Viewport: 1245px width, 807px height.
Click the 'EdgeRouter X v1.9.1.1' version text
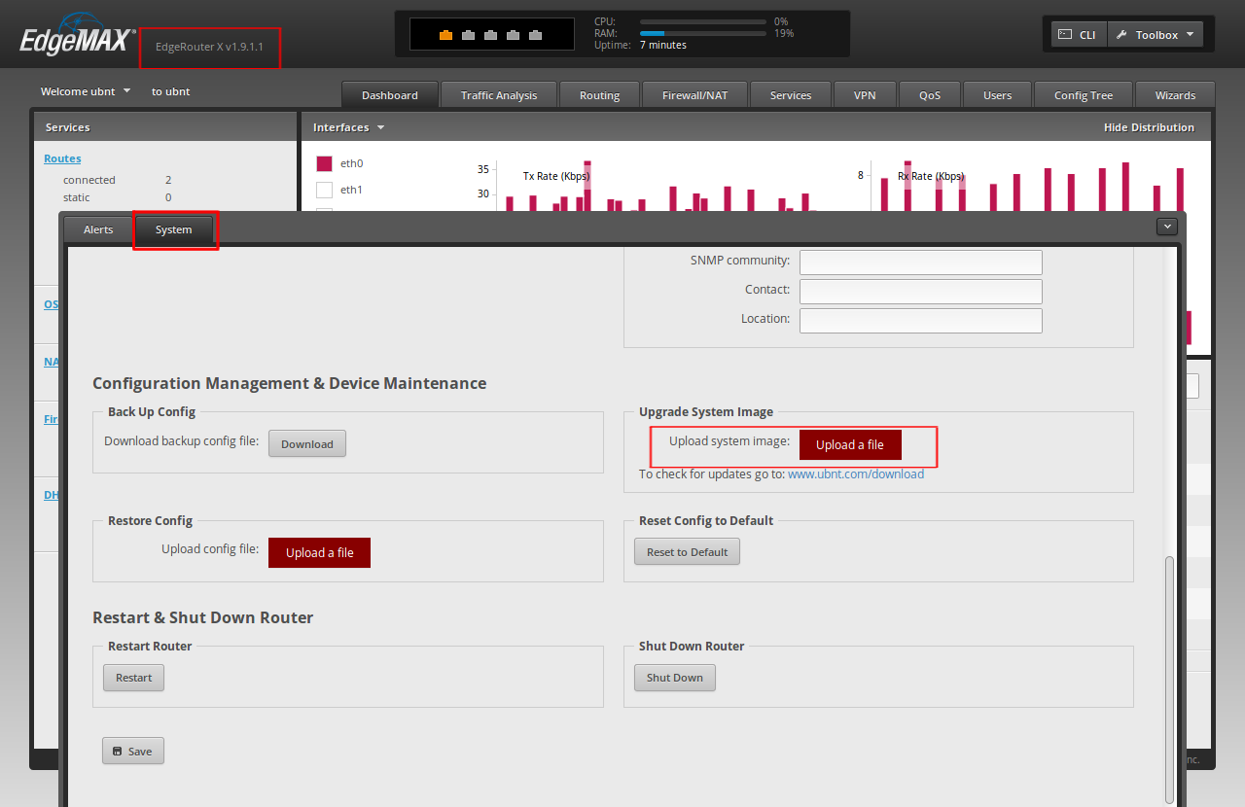(x=209, y=47)
